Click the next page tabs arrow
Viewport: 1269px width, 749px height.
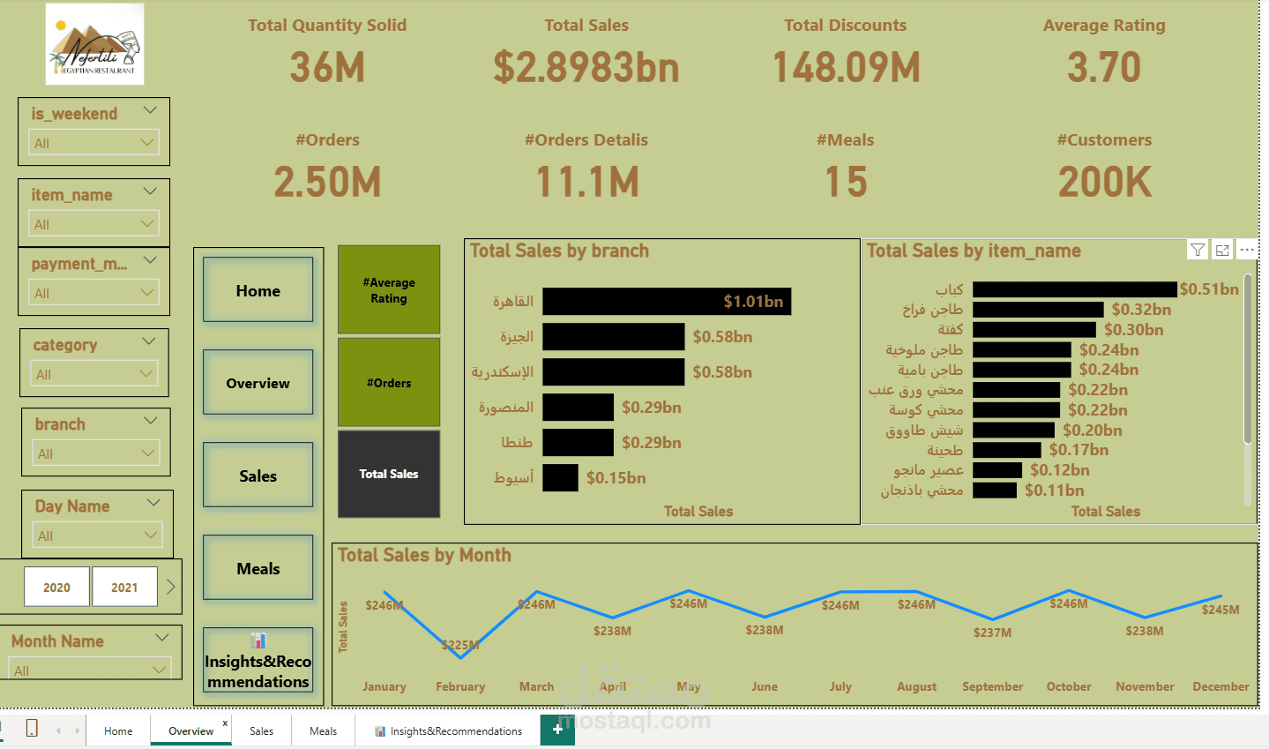(x=78, y=730)
